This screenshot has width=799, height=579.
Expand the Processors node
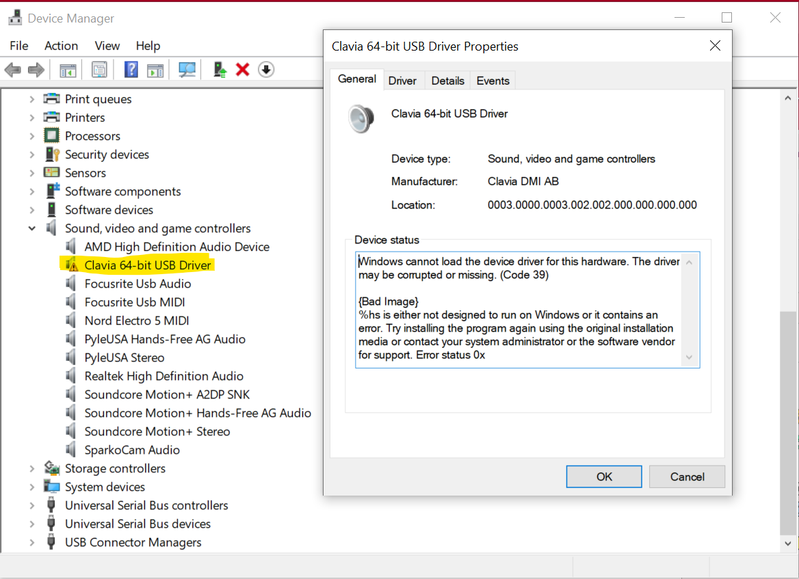31,136
